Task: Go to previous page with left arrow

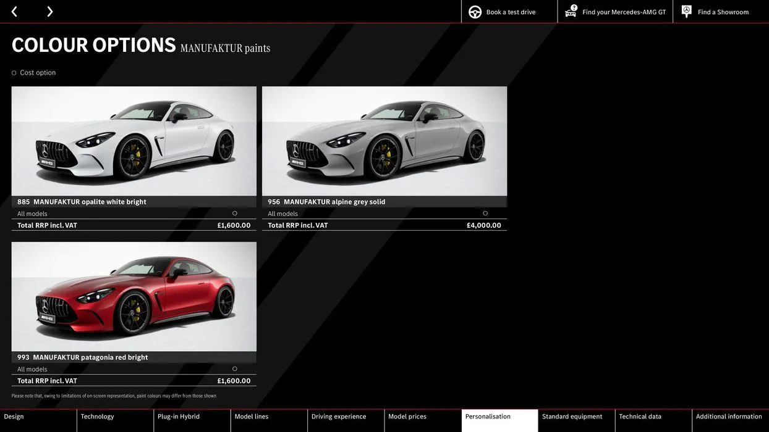Action: pyautogui.click(x=14, y=12)
